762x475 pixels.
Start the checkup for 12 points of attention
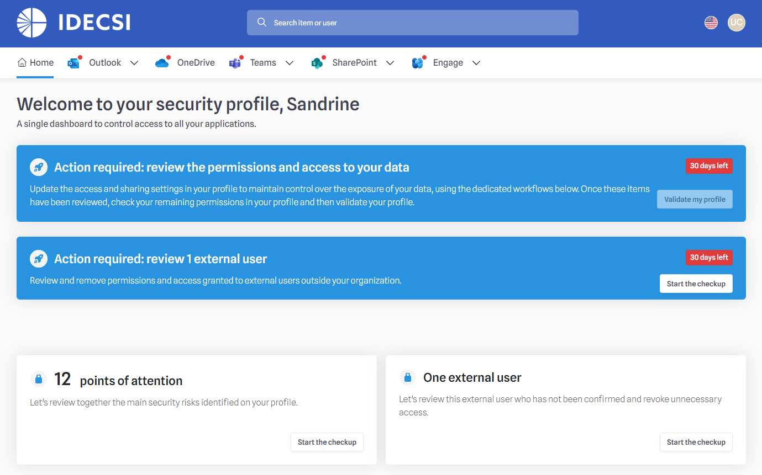tap(327, 442)
